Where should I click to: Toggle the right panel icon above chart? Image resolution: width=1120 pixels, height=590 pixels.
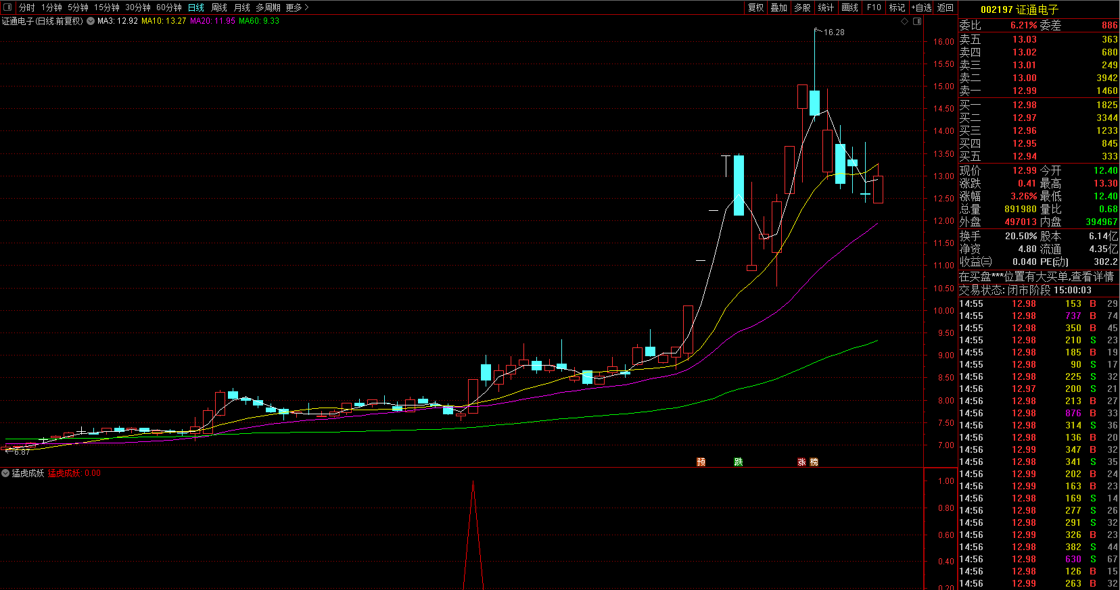[x=917, y=22]
